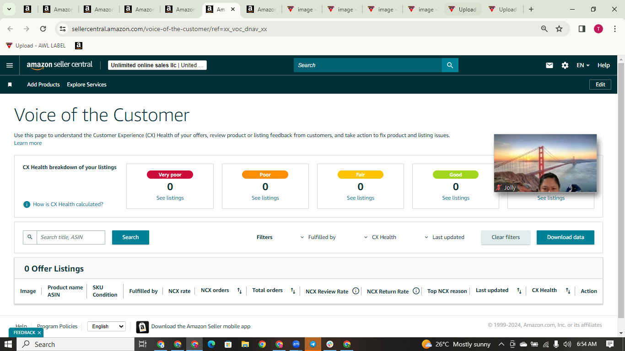Open How is CX Health calculated?
625x351 pixels.
[68, 204]
